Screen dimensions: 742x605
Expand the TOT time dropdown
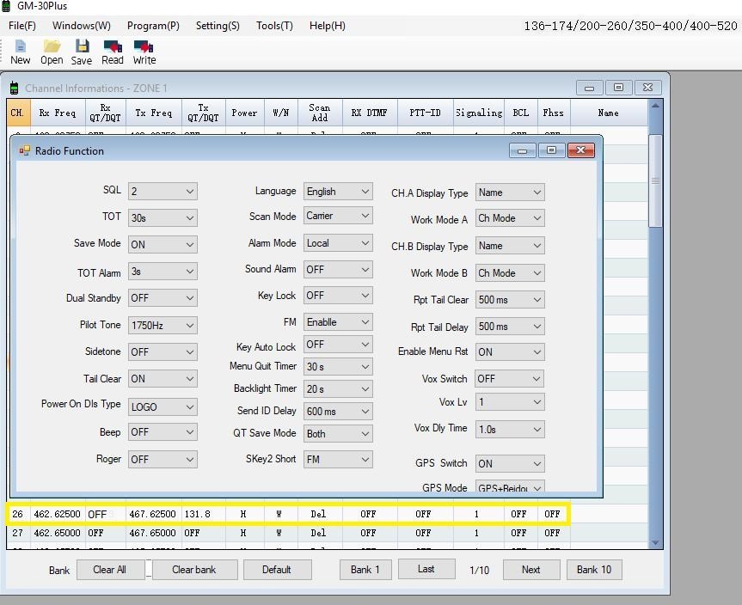pos(163,218)
